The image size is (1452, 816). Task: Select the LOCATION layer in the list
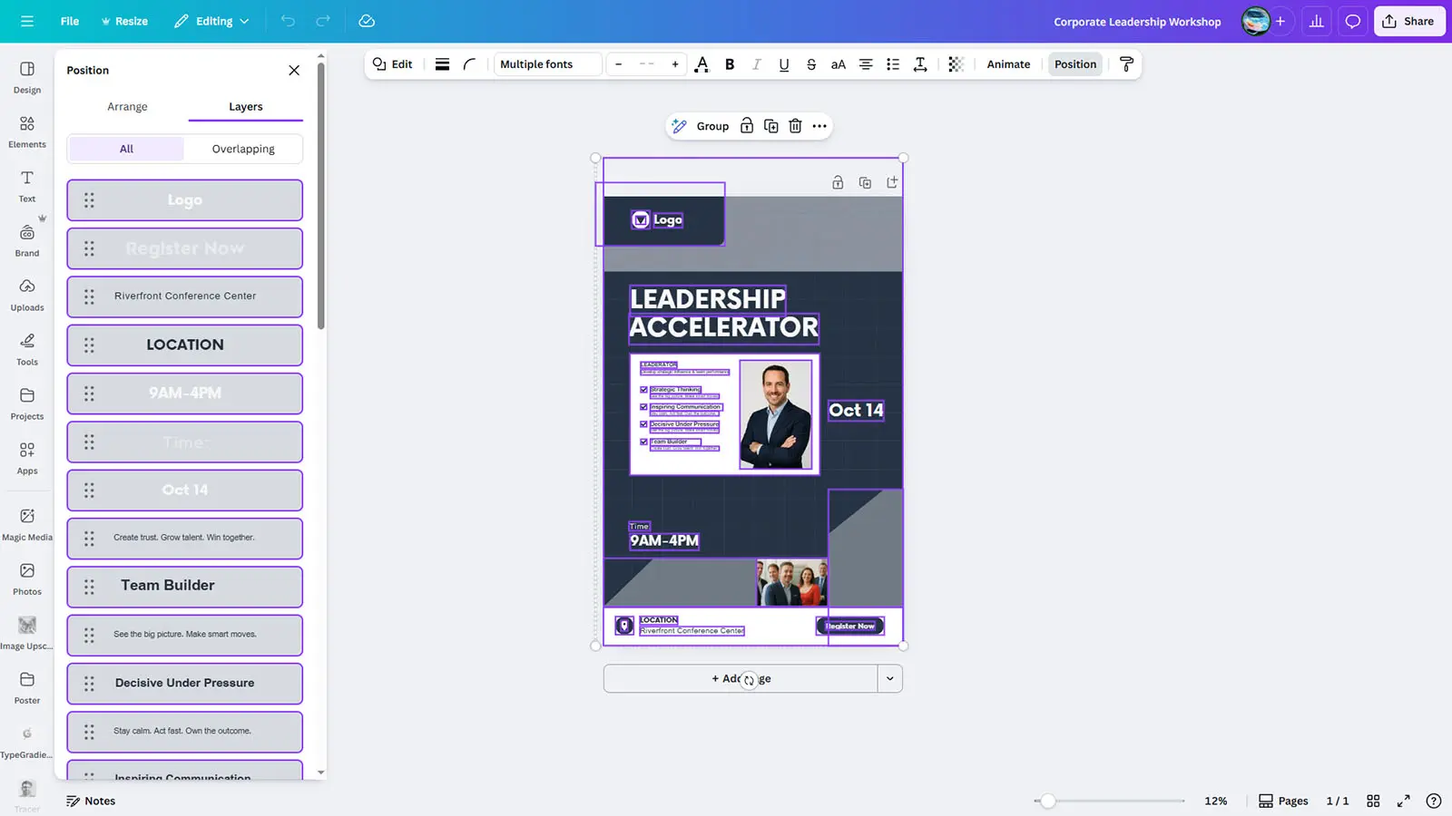185,345
